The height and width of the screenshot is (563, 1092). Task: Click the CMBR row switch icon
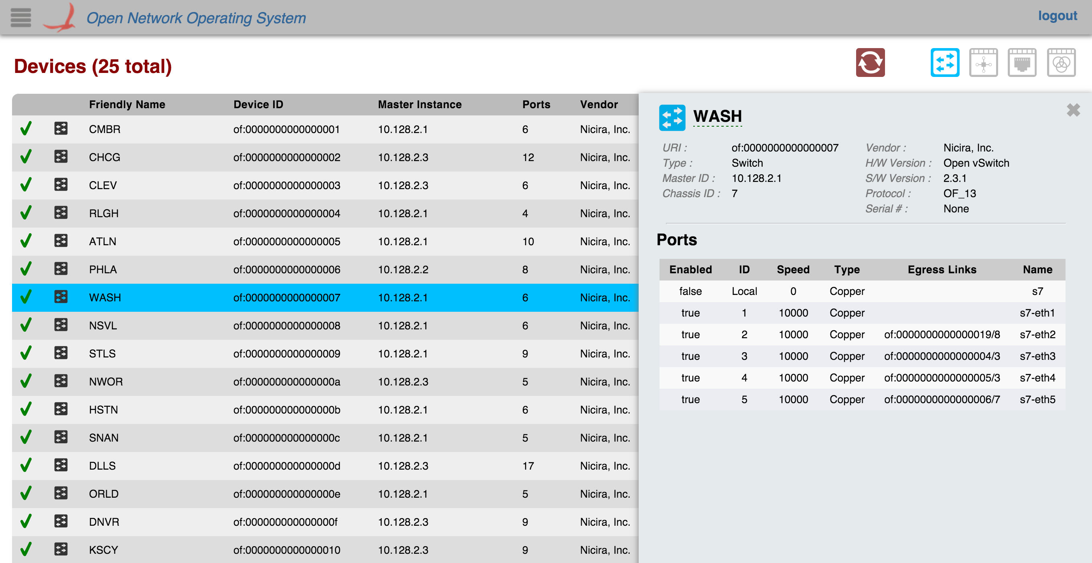(x=61, y=129)
